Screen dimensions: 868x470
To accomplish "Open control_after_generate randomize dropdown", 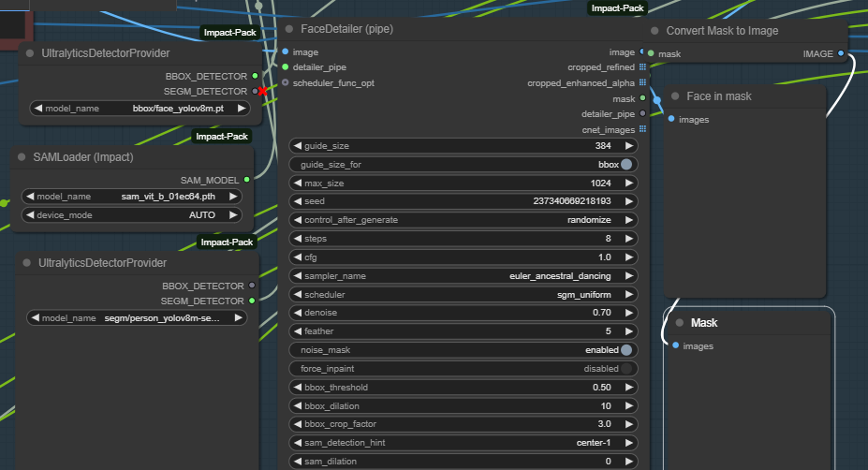I will point(463,220).
